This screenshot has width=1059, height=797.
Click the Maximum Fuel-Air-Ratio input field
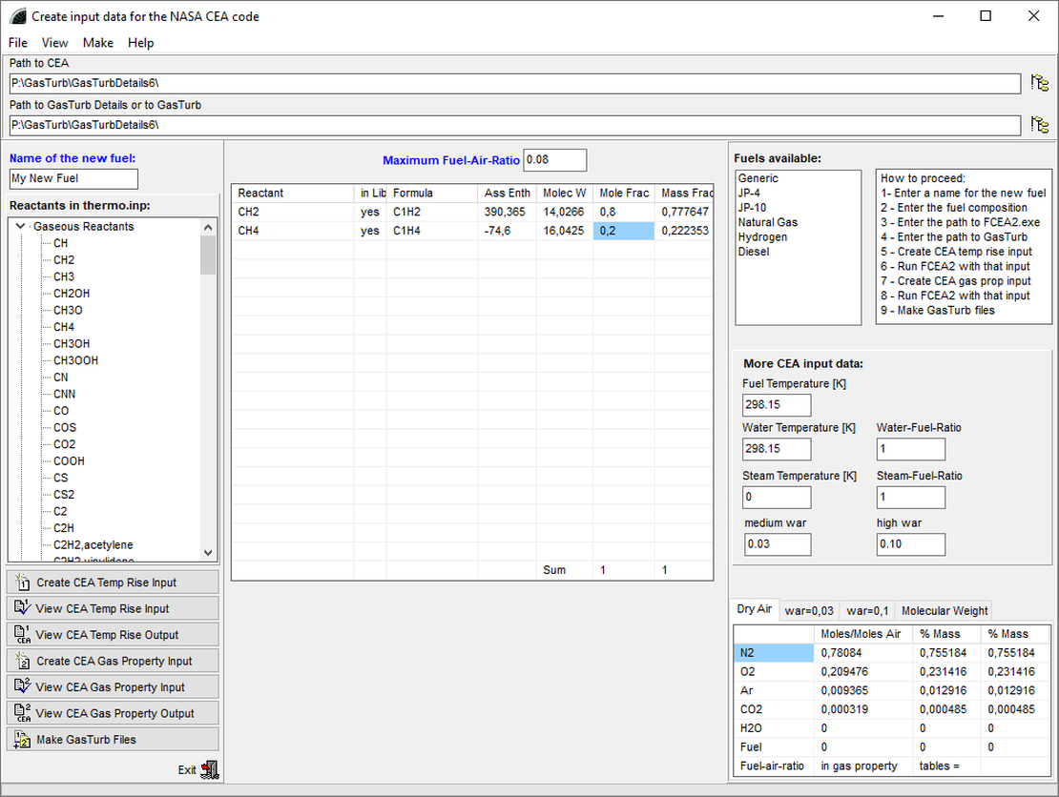[554, 160]
